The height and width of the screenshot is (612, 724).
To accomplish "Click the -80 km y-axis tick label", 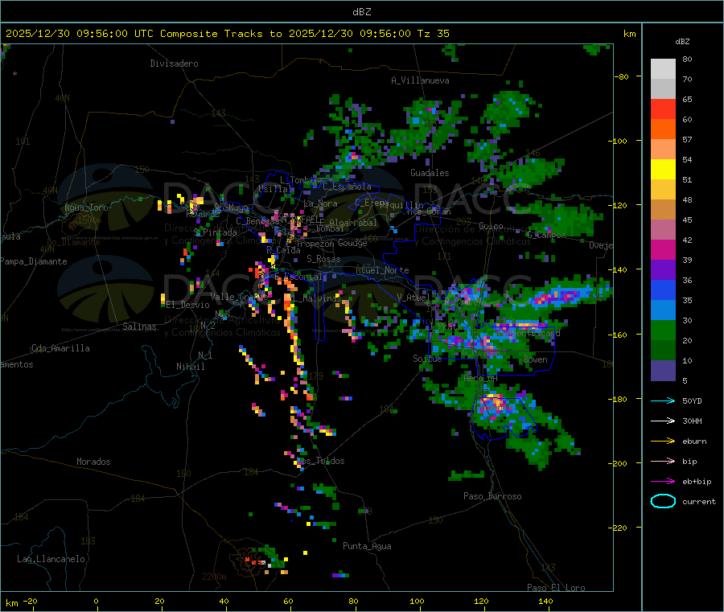I will pos(621,76).
